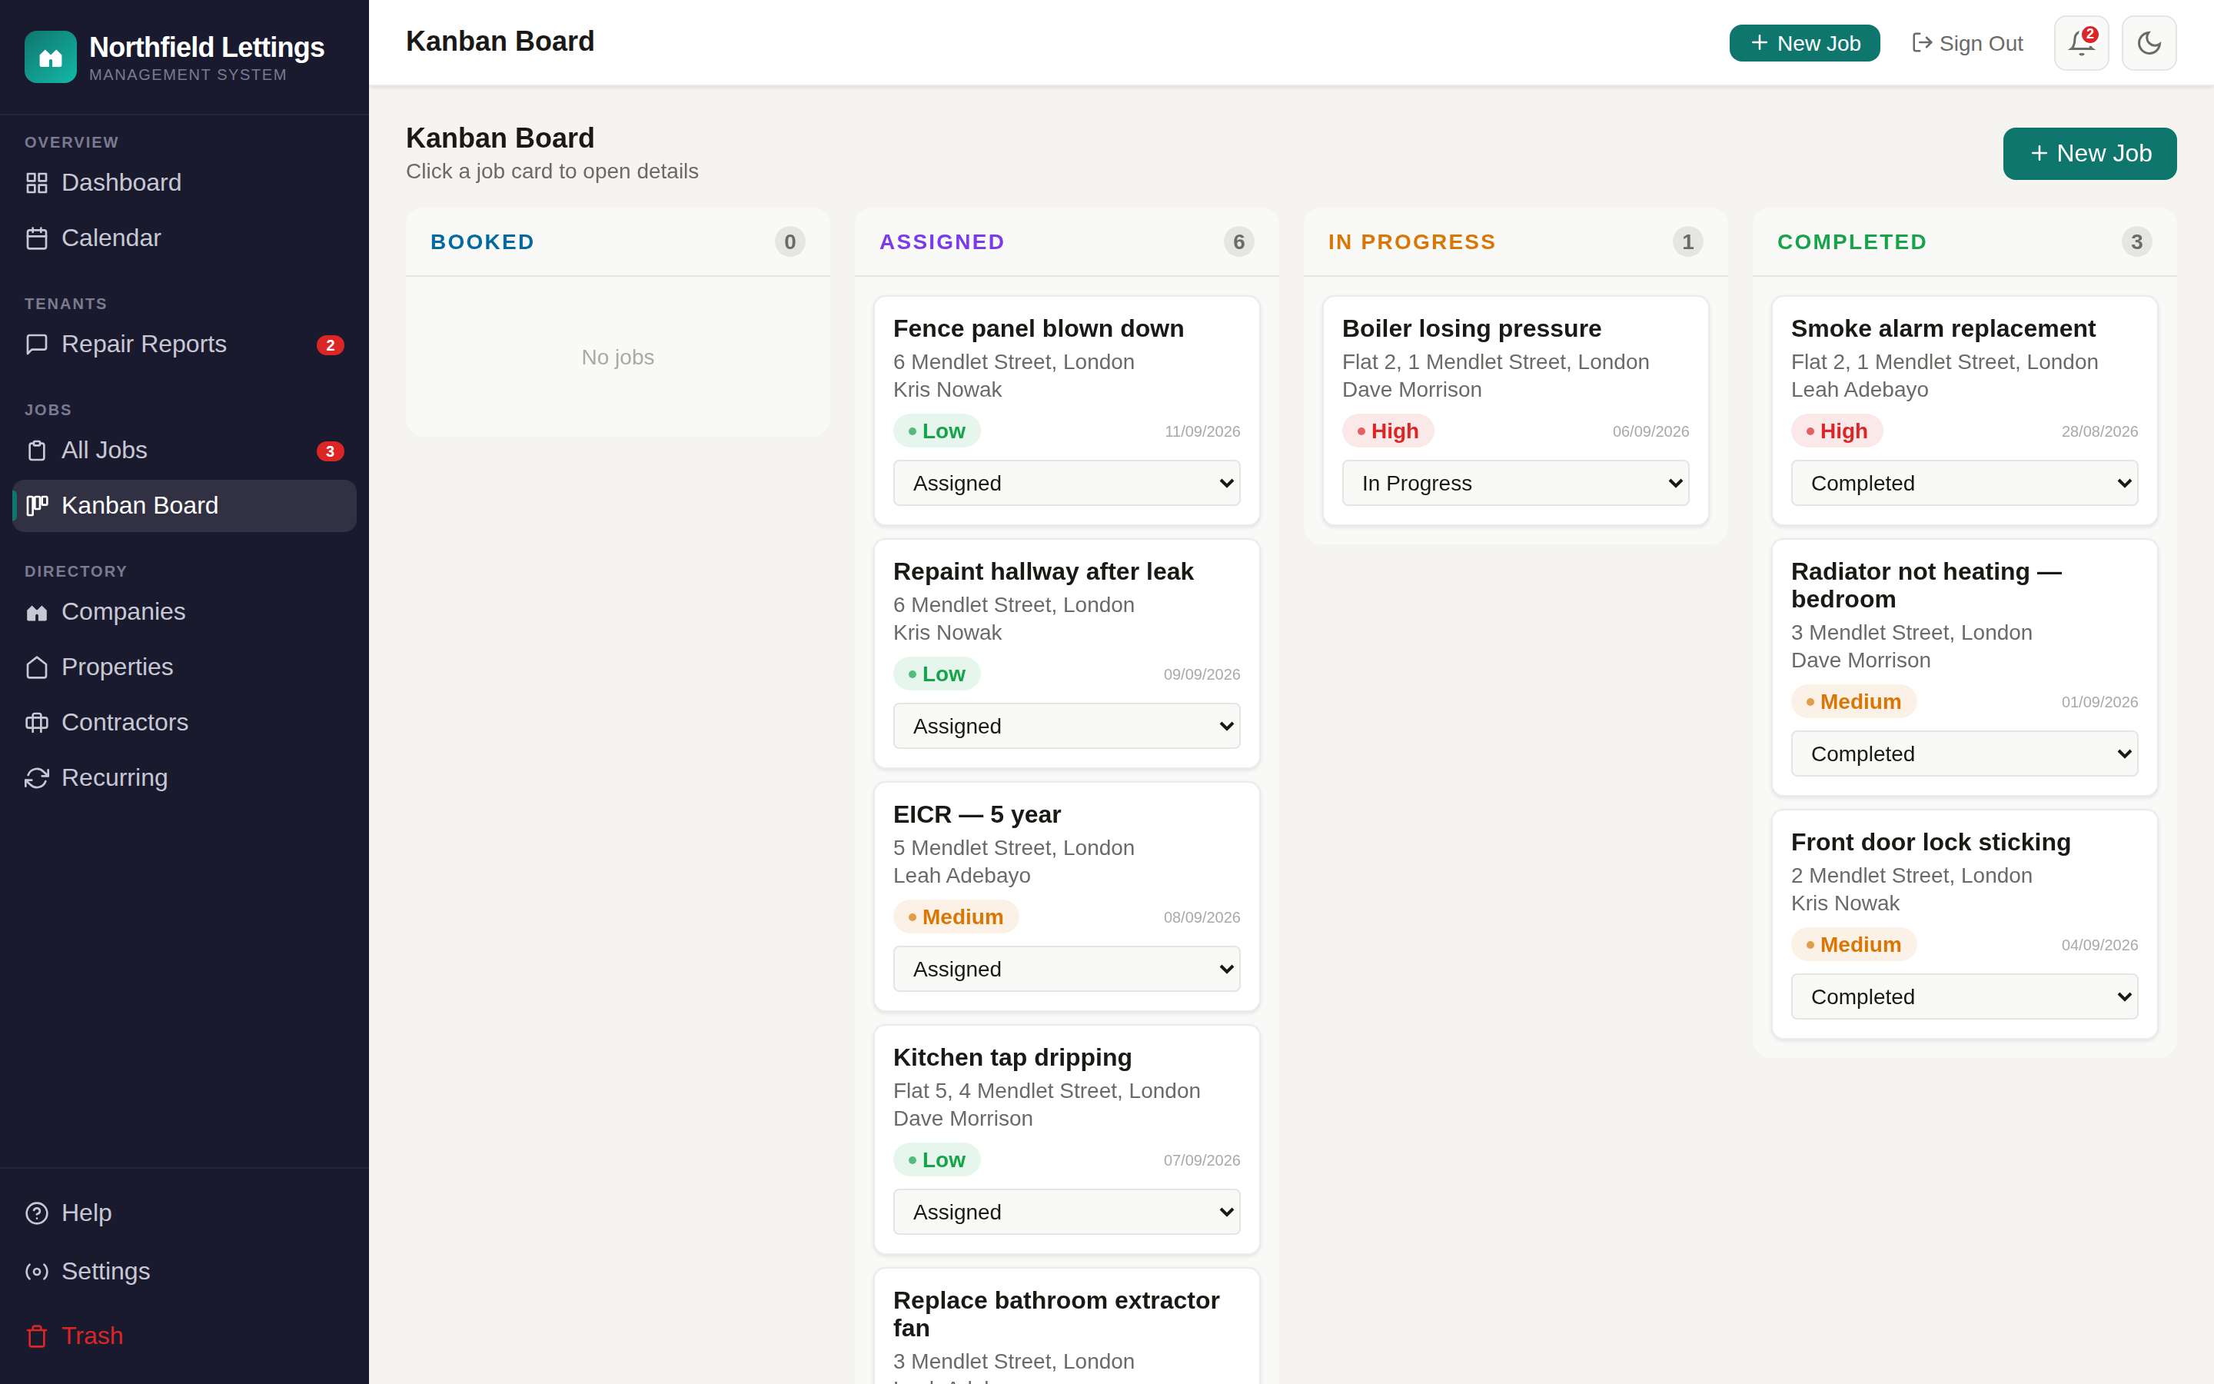Click the Help question mark icon
The width and height of the screenshot is (2214, 1384).
37,1213
